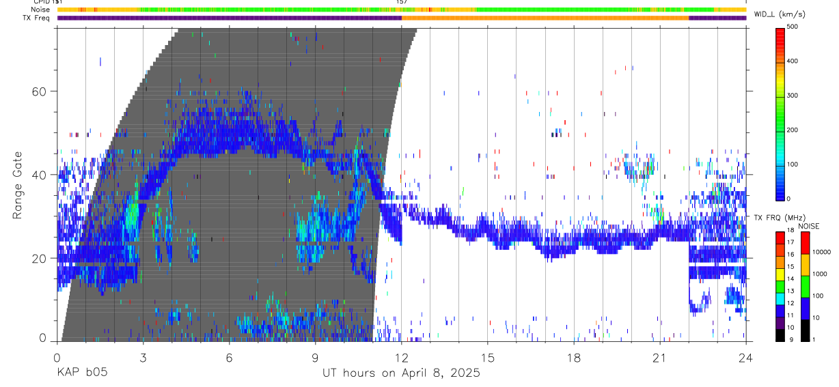The width and height of the screenshot is (839, 387).
Task: Click the Noise strip at top of plot
Action: [402, 10]
